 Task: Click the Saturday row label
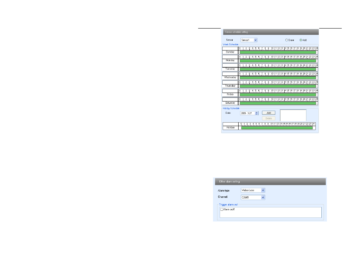(230, 103)
